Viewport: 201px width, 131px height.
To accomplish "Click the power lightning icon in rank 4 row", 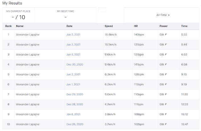I will 166,65.
